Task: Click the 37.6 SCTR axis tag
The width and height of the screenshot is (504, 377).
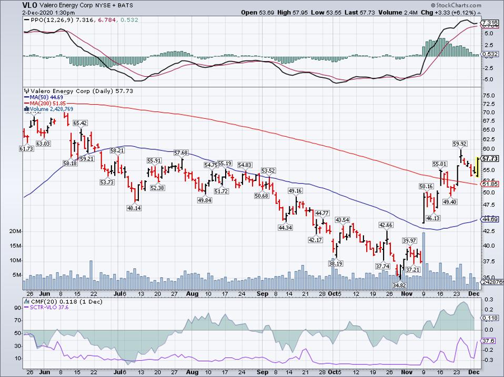Action: pyautogui.click(x=489, y=341)
